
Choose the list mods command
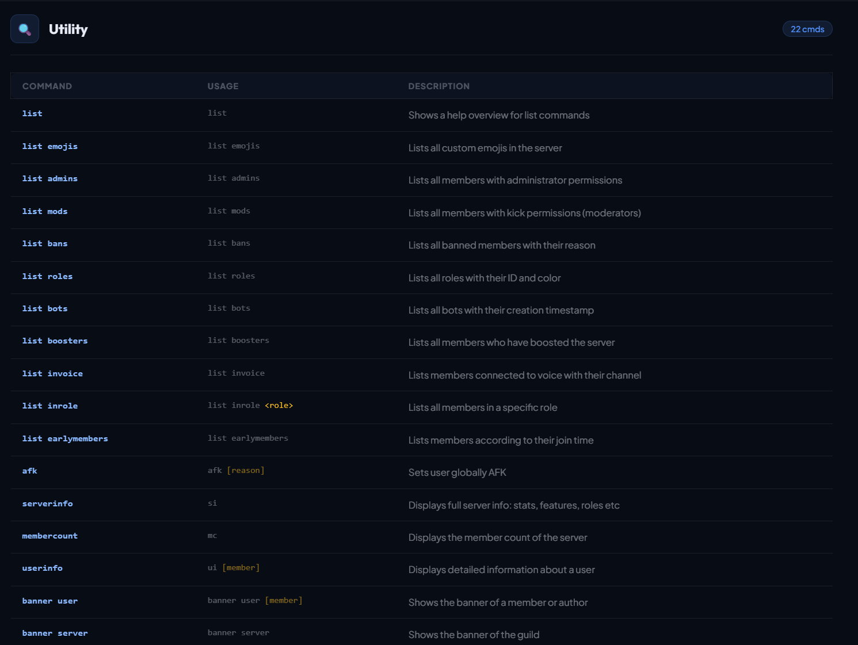45,212
